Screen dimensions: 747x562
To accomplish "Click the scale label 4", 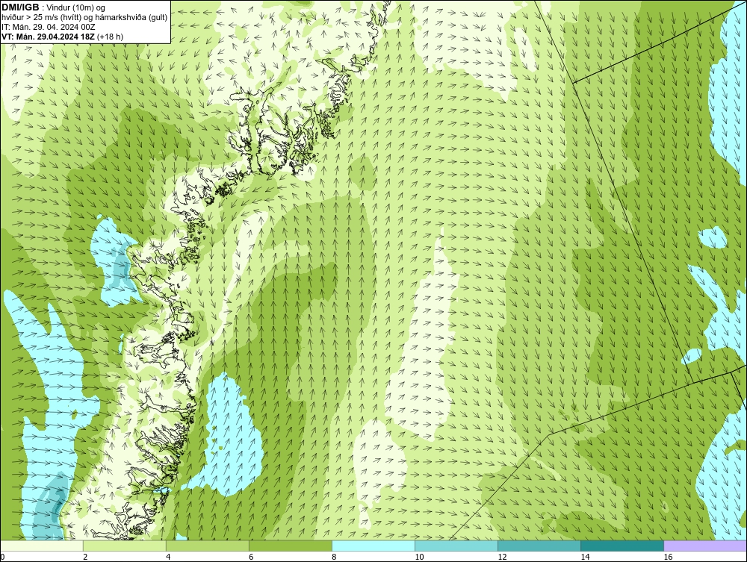I will click(168, 557).
